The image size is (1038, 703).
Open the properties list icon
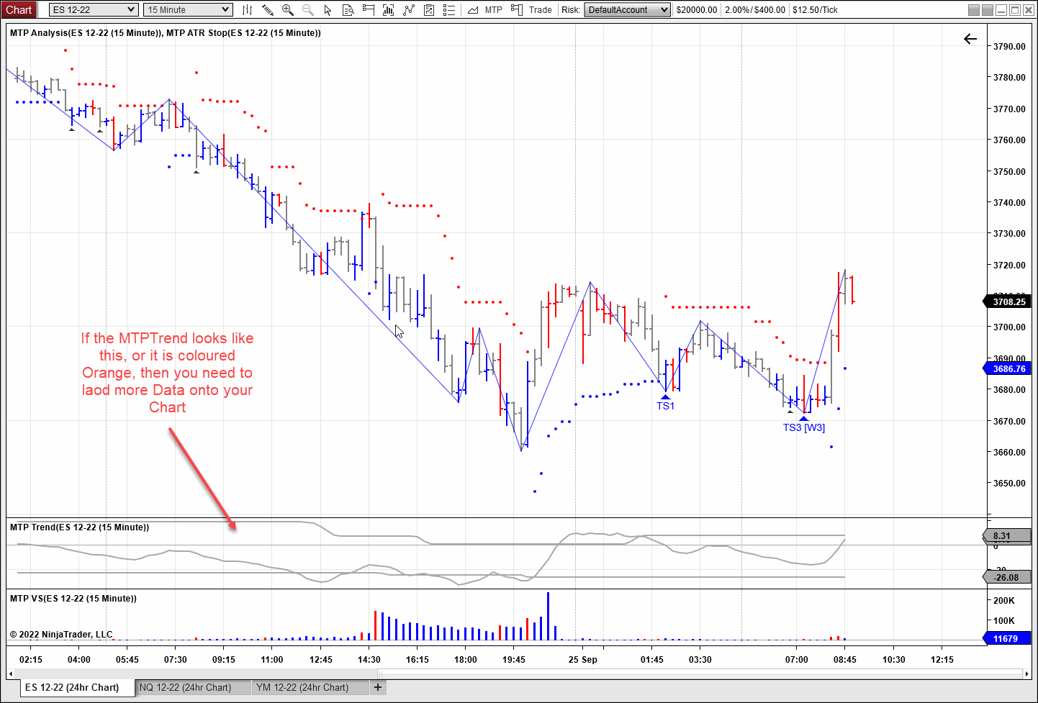click(x=449, y=10)
